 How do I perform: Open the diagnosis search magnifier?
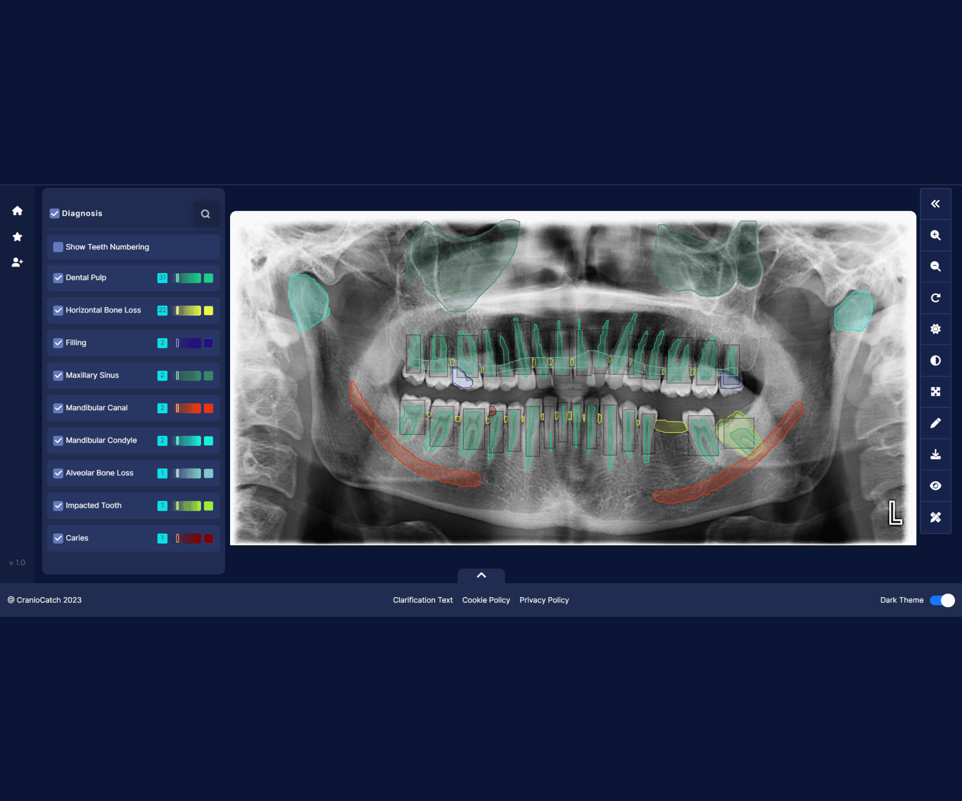coord(206,214)
